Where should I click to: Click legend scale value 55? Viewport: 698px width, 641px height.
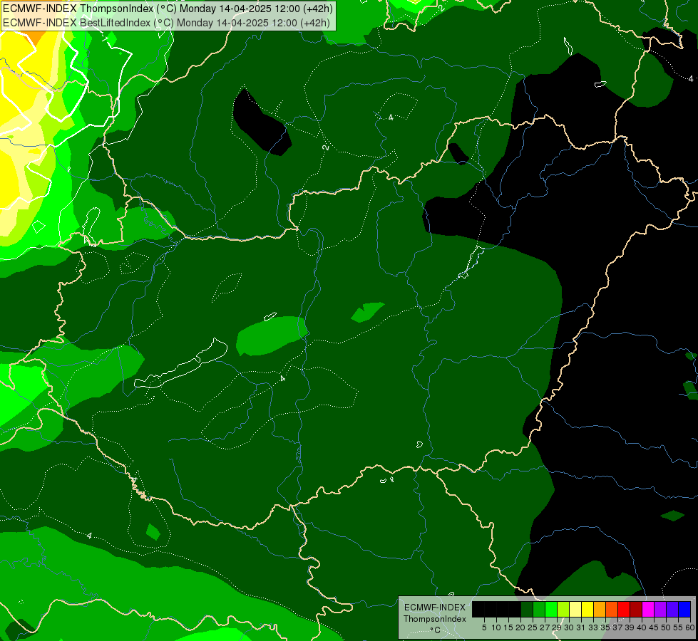679,627
